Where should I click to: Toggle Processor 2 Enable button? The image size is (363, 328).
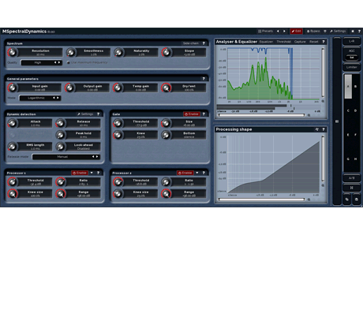(x=185, y=173)
